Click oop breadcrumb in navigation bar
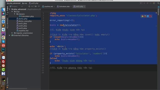The height and width of the screenshot is (90, 160). pos(25,3)
